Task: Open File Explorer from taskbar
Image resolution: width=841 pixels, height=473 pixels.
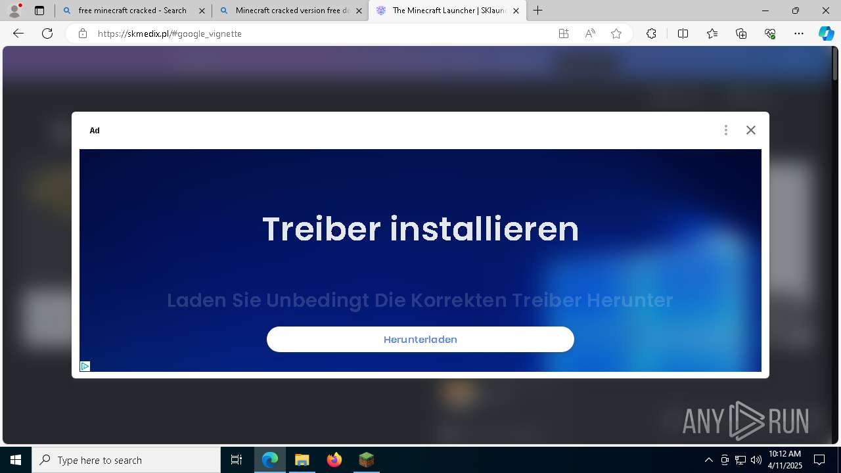Action: coord(302,460)
